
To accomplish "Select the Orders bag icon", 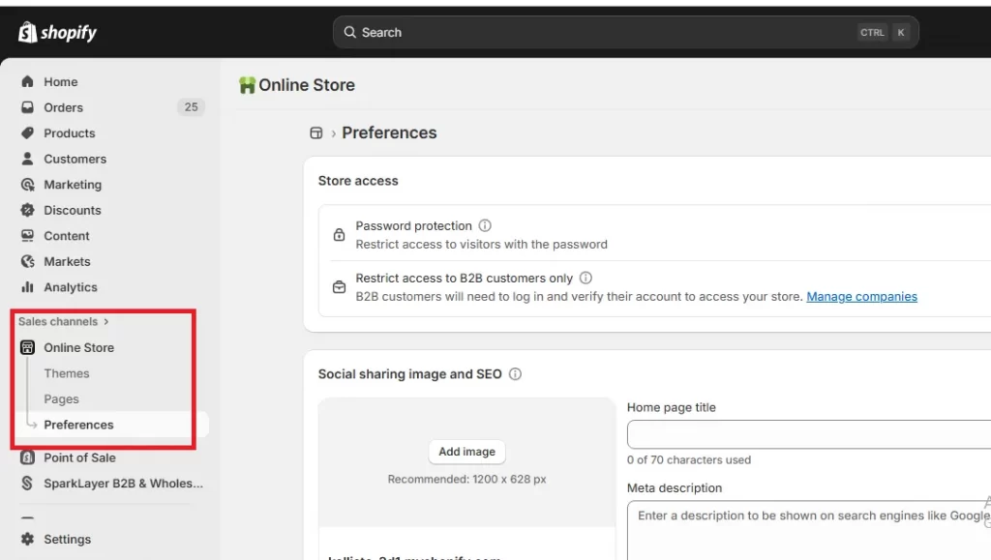I will (28, 107).
